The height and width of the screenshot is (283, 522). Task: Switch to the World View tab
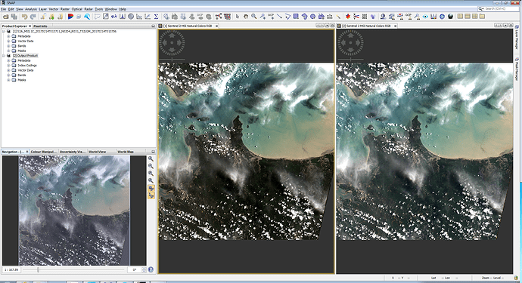click(x=97, y=152)
